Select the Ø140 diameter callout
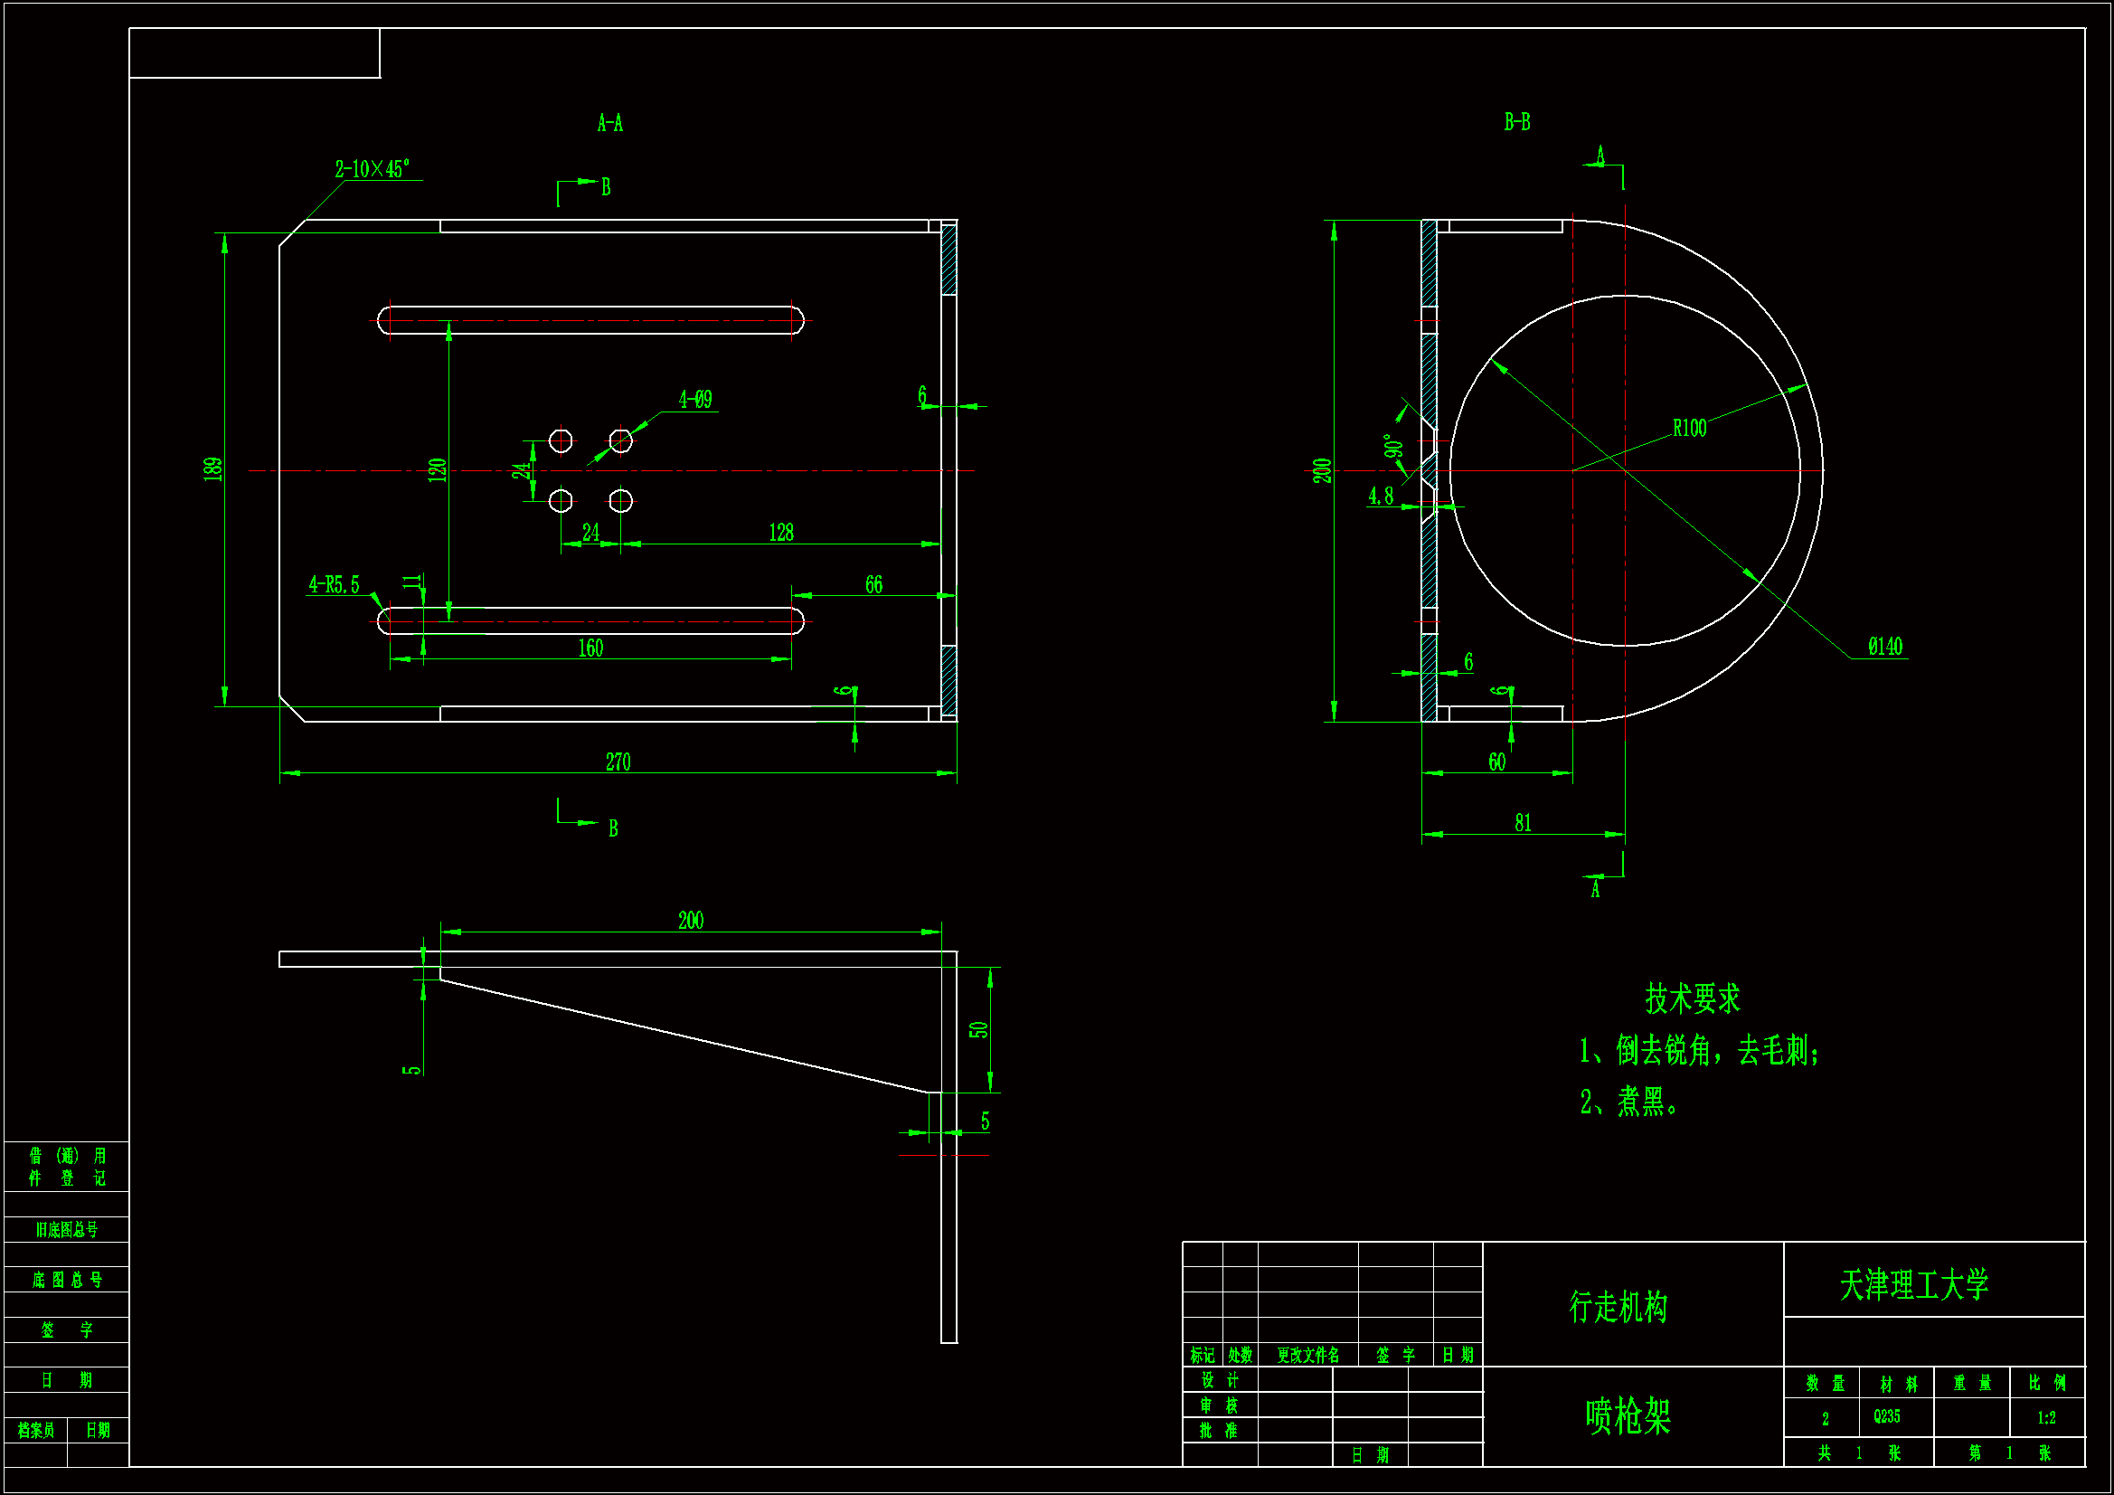Image resolution: width=2114 pixels, height=1495 pixels. (1884, 647)
